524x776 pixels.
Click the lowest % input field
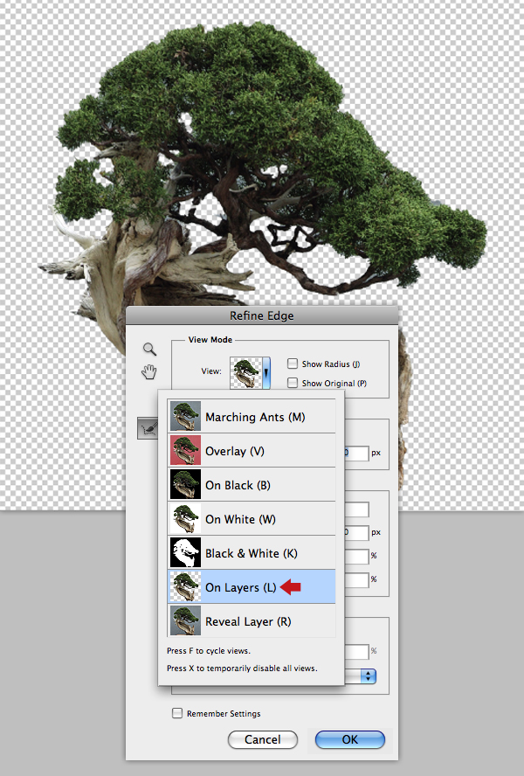point(356,651)
